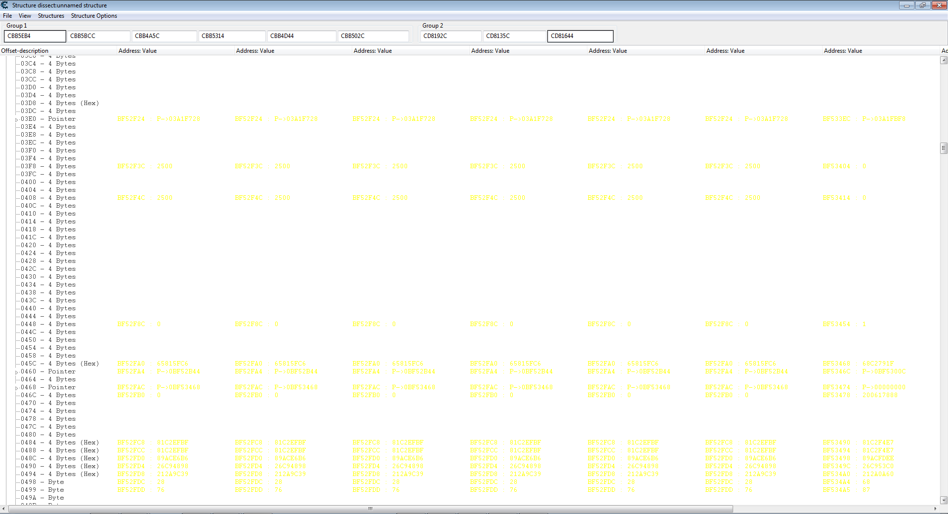
Task: Click the horizontal scrollbar thumb
Action: (371, 509)
